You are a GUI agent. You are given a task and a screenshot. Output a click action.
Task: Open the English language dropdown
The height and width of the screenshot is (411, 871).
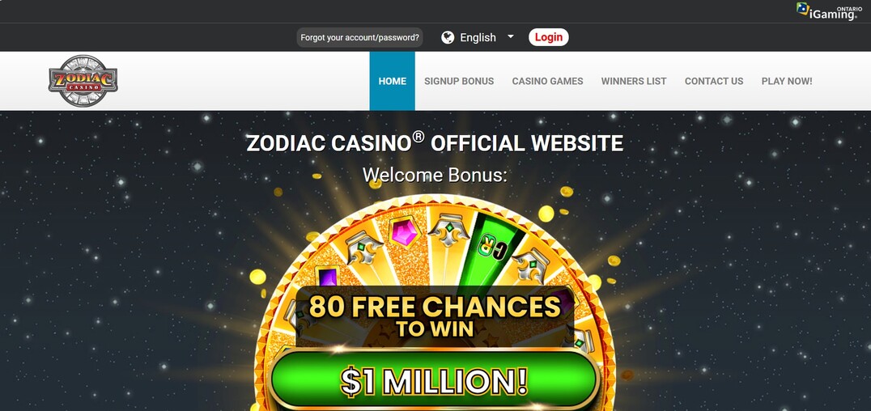478,37
